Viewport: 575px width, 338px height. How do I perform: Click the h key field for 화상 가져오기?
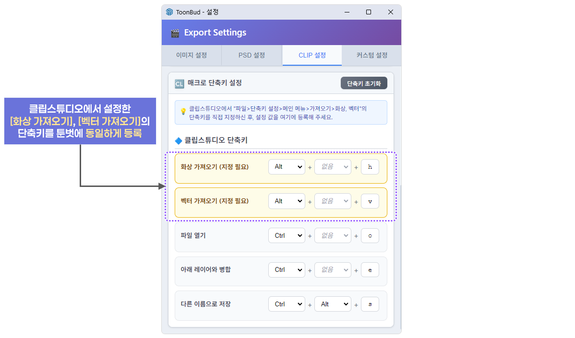[370, 167]
